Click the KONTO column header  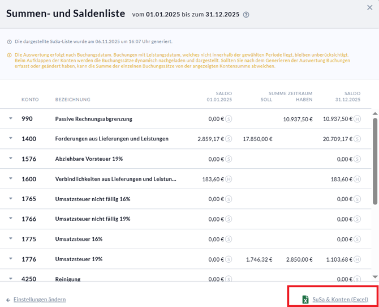[x=30, y=100]
